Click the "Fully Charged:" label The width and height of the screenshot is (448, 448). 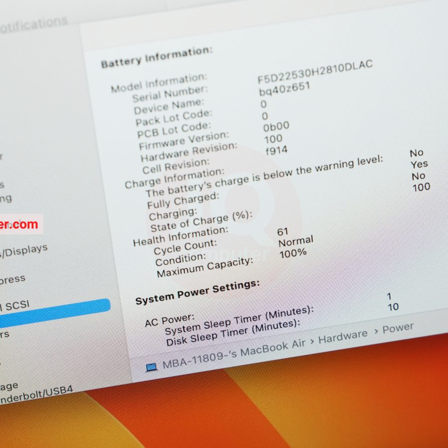coord(183,200)
